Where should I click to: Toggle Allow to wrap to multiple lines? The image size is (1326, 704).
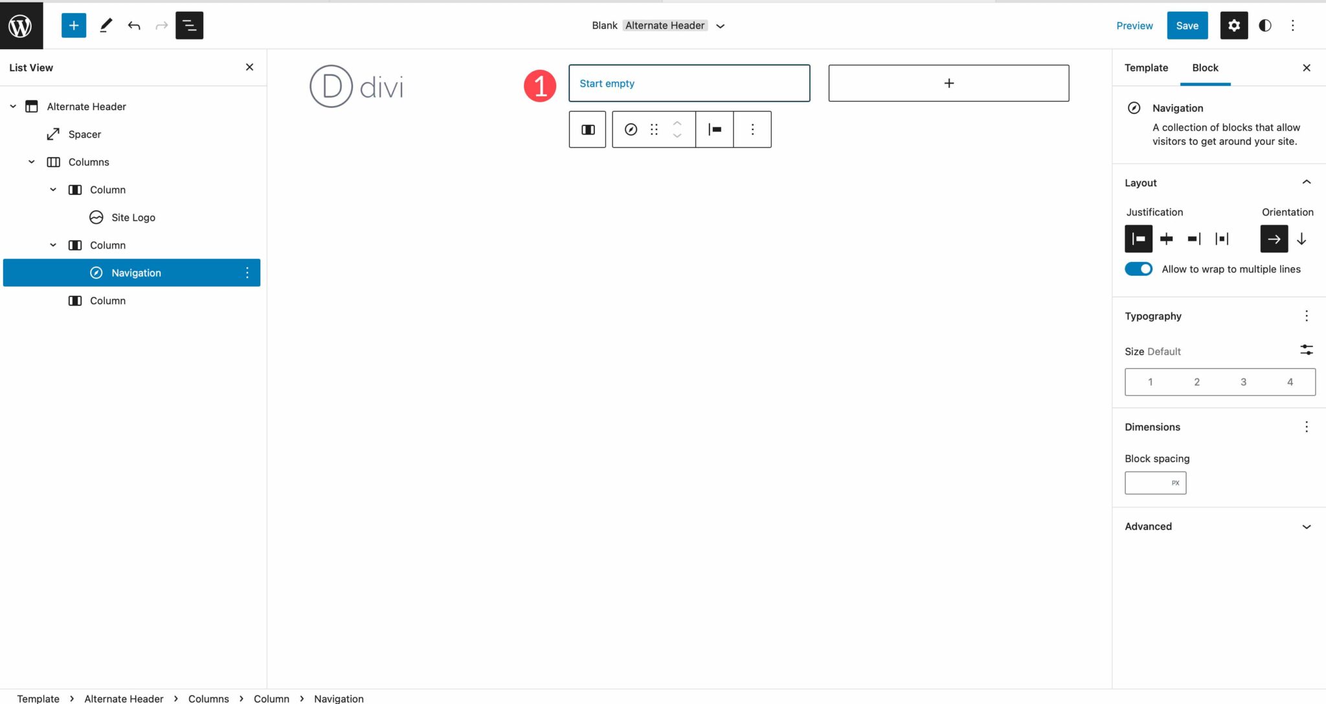[x=1139, y=269]
